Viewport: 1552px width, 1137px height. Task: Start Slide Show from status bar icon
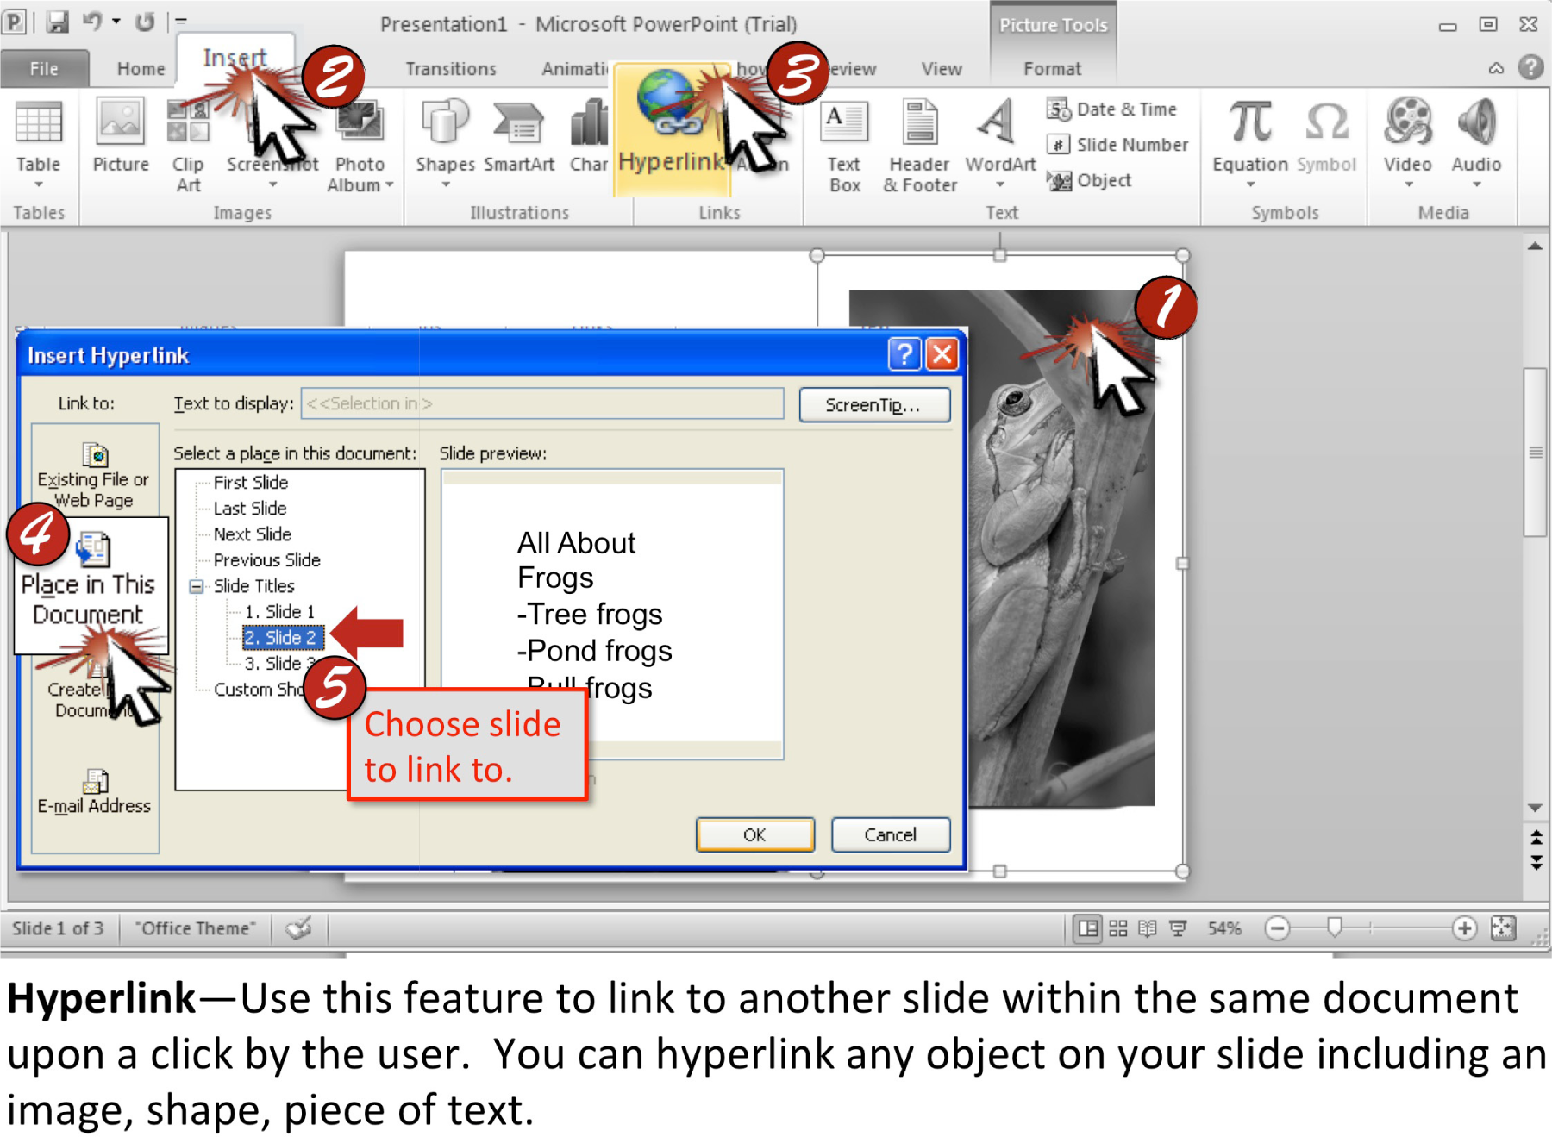coord(1178,928)
